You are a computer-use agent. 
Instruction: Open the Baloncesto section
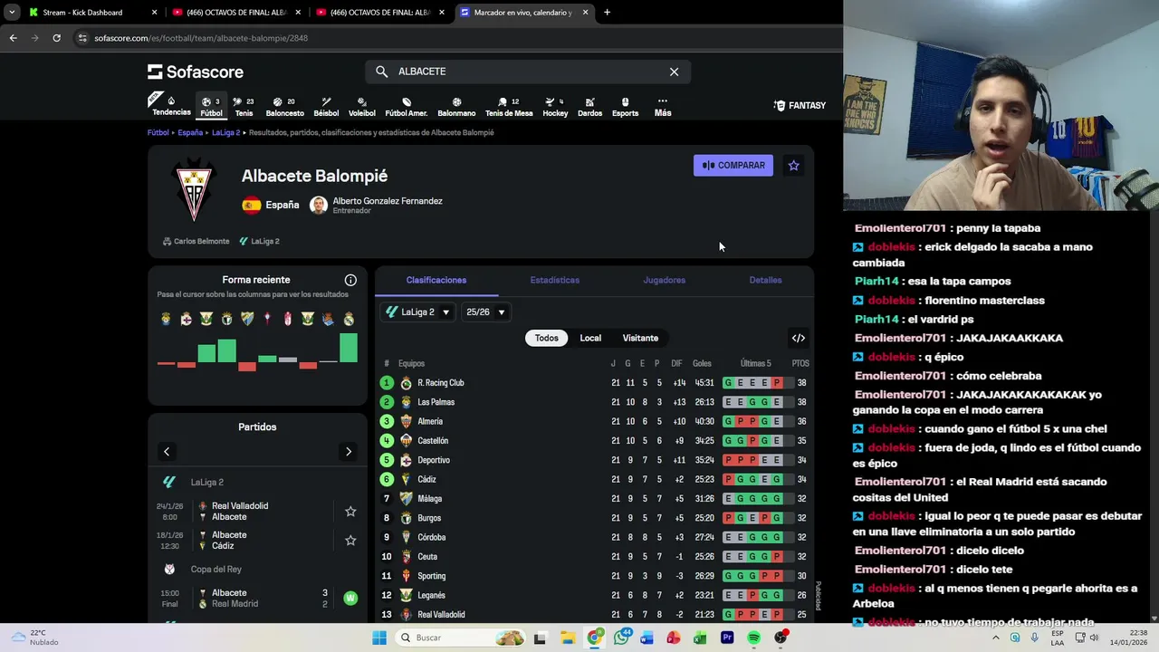click(x=284, y=107)
